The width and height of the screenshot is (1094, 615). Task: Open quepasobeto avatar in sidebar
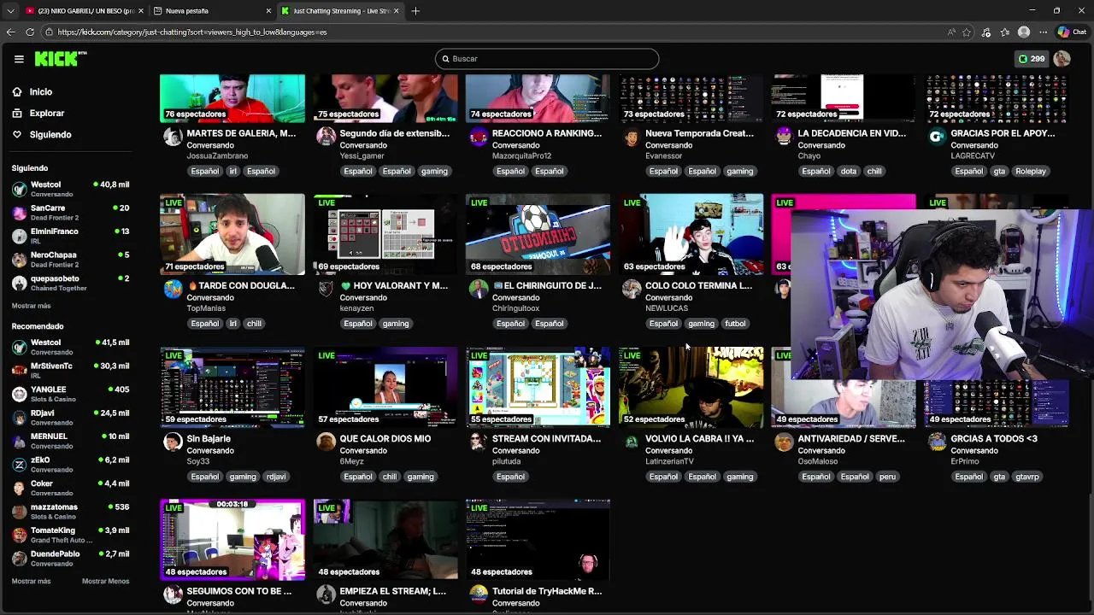(x=19, y=283)
